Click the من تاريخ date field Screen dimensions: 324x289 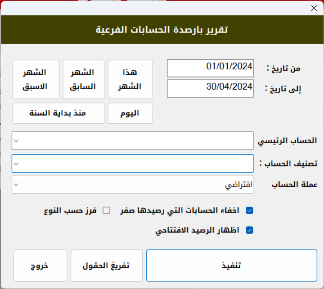click(x=210, y=68)
